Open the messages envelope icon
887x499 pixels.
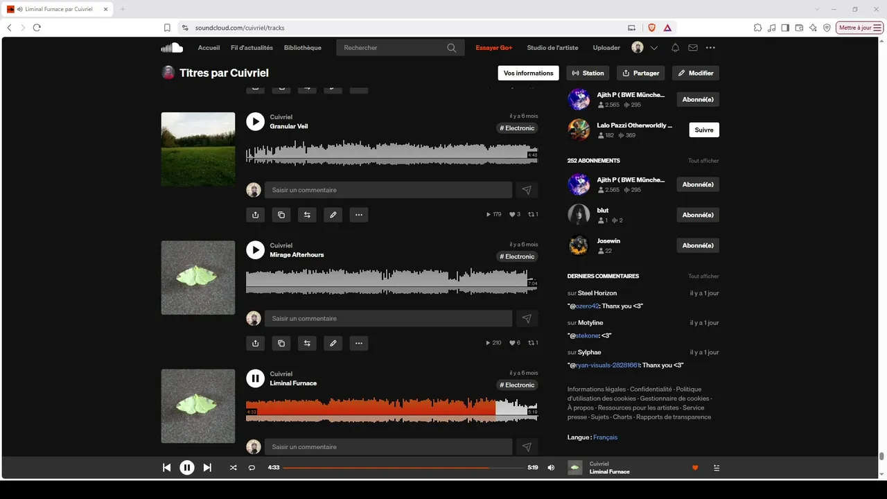click(693, 48)
